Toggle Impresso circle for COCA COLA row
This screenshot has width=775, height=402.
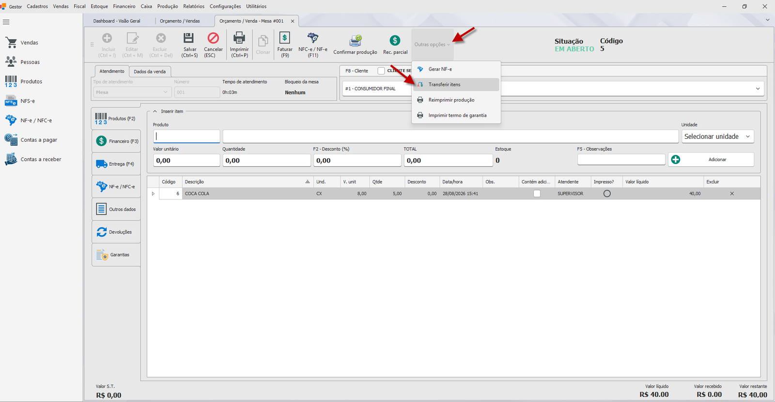click(x=607, y=194)
